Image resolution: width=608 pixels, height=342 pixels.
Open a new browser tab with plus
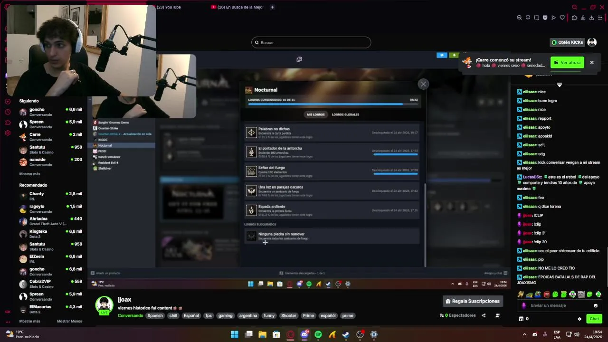pyautogui.click(x=272, y=7)
